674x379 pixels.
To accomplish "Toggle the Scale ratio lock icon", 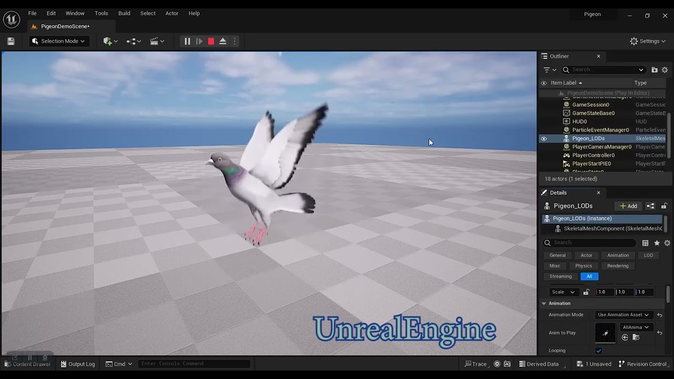I will tap(586, 292).
